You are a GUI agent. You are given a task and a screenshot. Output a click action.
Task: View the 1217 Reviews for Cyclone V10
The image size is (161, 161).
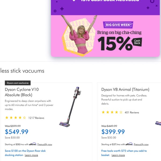tap(36, 118)
